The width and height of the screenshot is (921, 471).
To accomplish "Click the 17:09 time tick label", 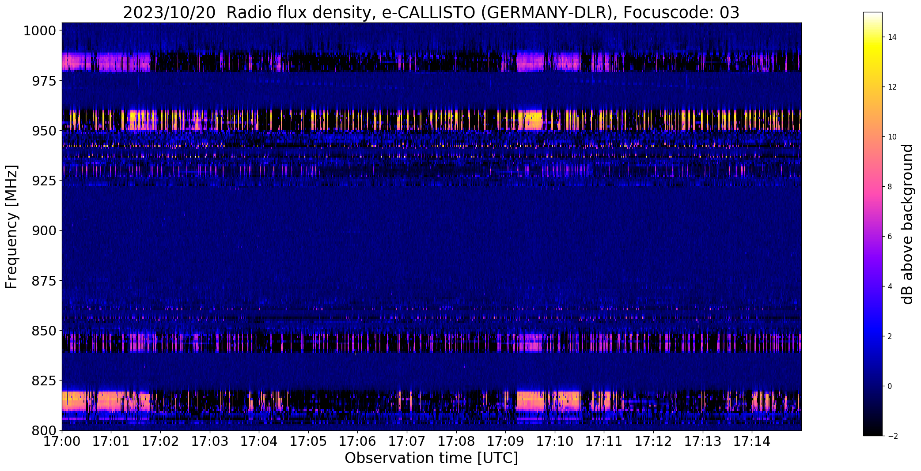I will coord(505,441).
